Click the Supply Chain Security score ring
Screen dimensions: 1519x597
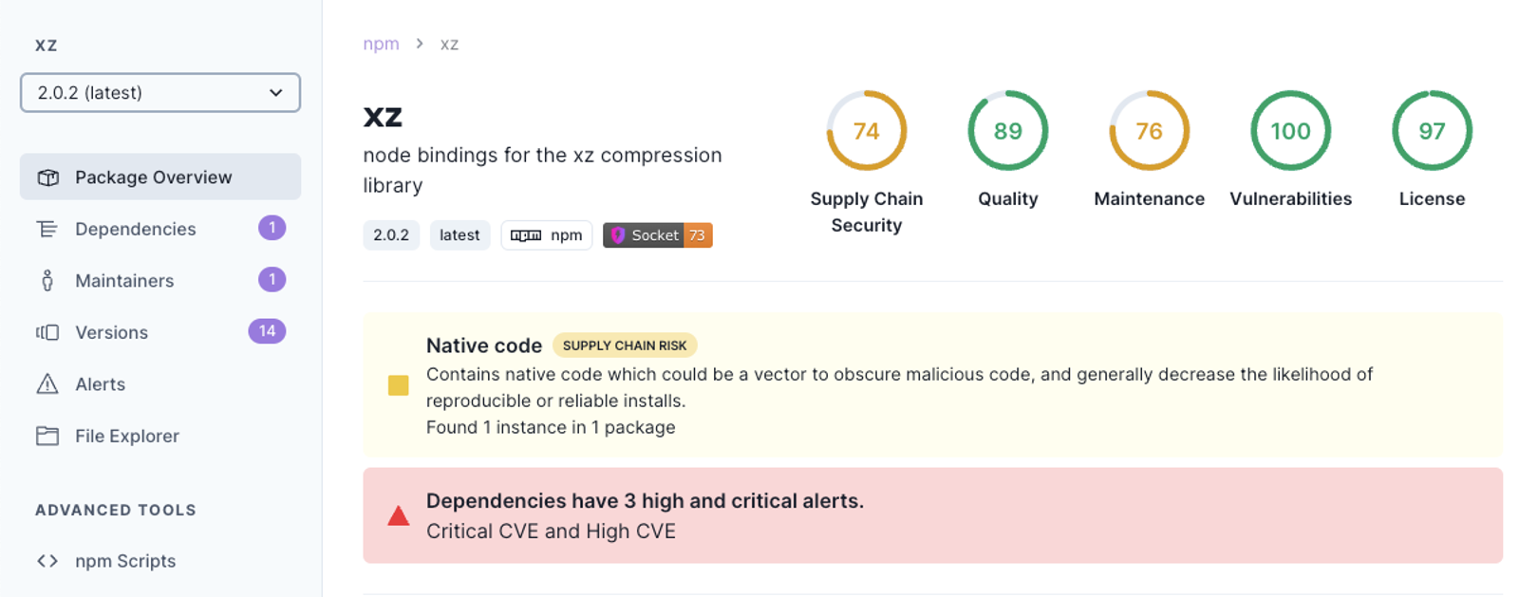tap(867, 131)
